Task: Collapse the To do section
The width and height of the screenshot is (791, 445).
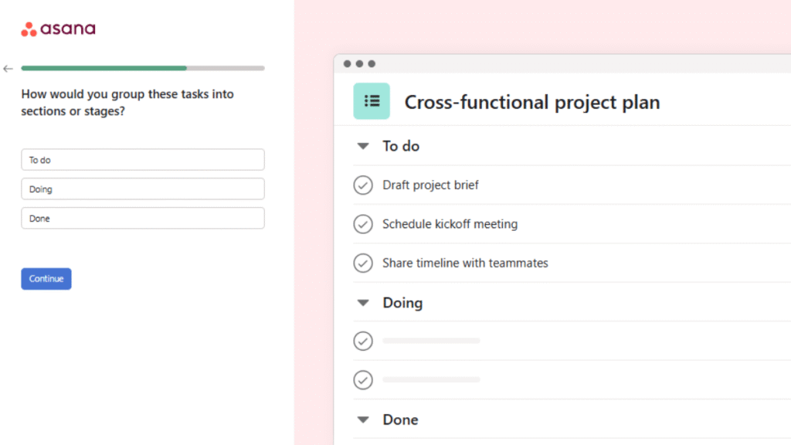Action: point(363,145)
